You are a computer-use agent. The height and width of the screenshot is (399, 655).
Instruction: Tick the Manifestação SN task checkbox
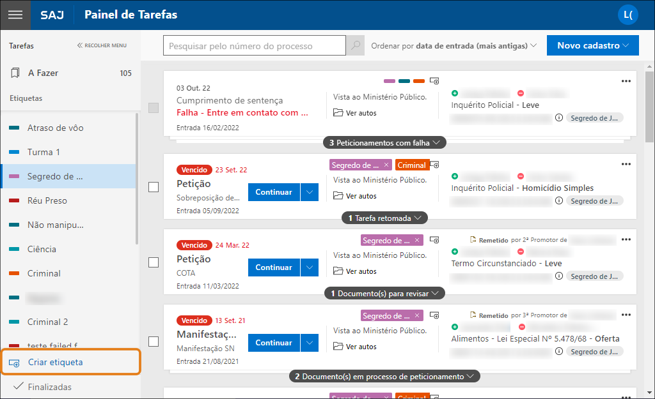pyautogui.click(x=154, y=342)
